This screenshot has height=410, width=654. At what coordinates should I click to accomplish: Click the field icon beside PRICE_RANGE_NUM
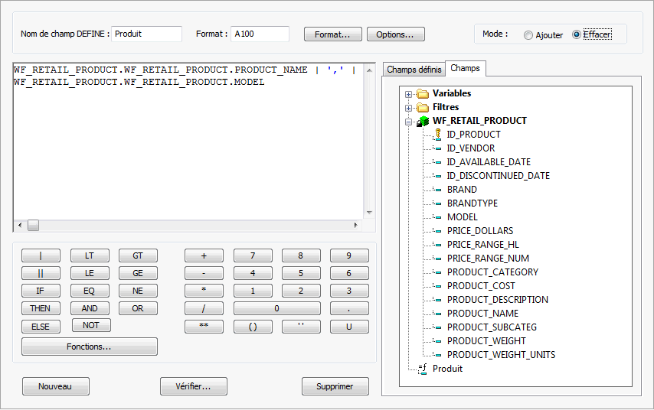[x=437, y=259]
